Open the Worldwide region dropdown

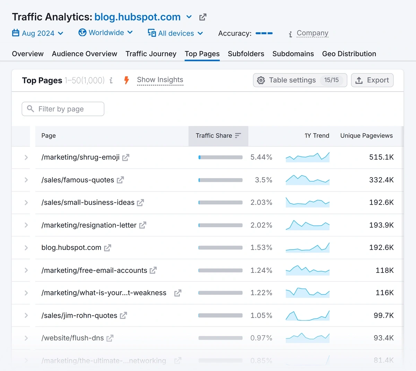pos(106,33)
